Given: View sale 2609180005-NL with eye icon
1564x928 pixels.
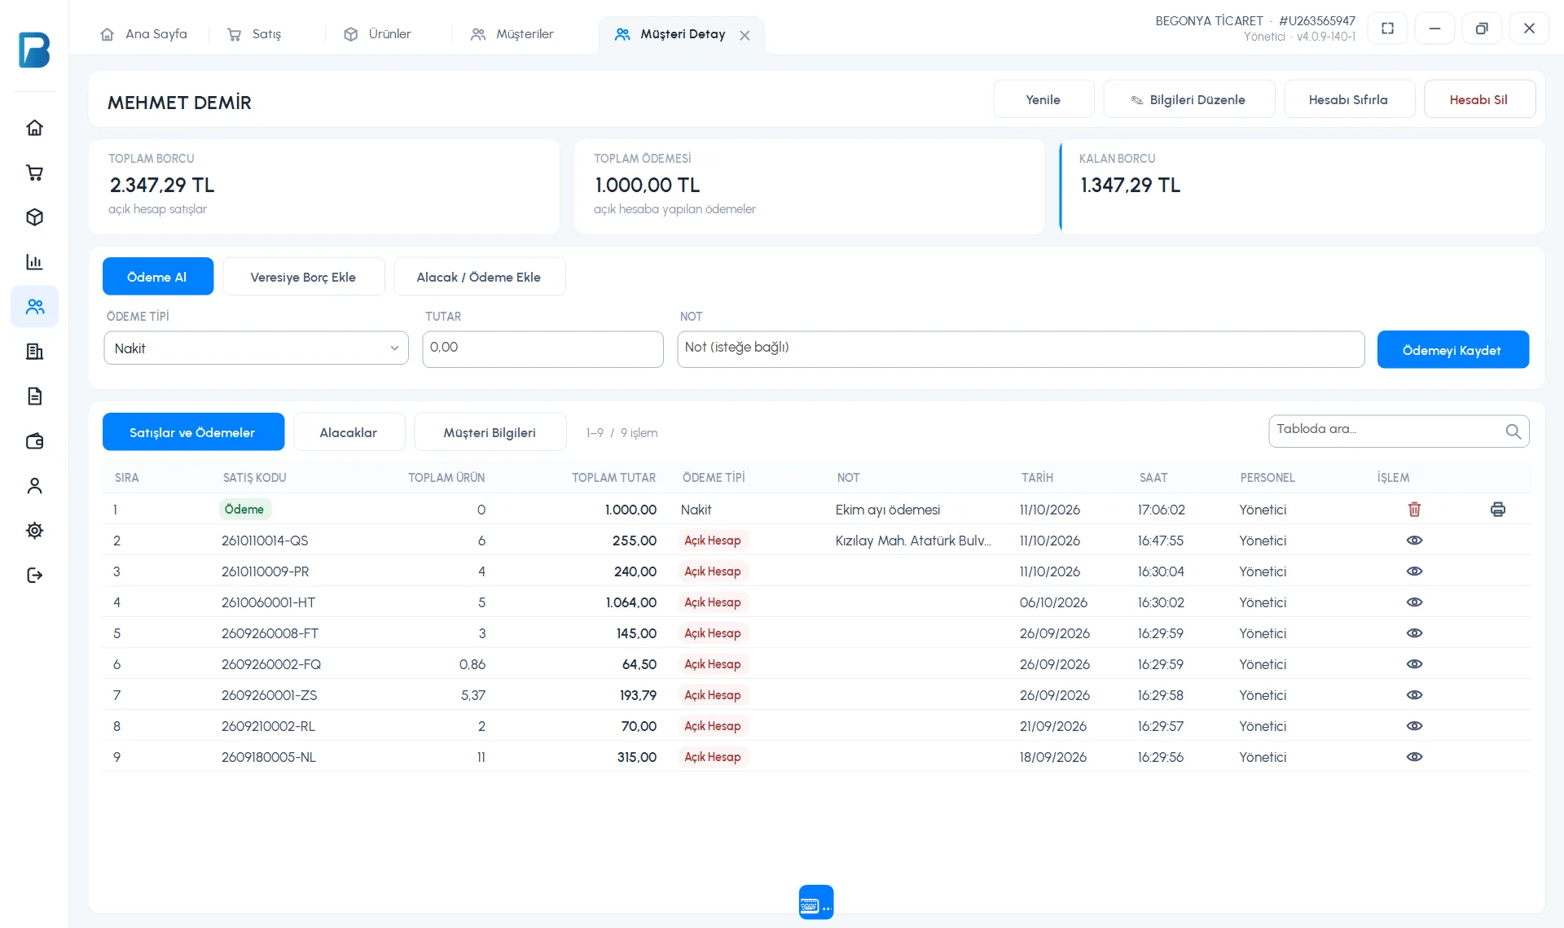Looking at the screenshot, I should pyautogui.click(x=1414, y=757).
